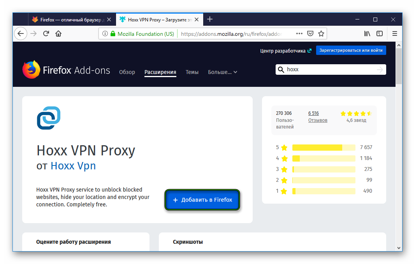Image resolution: width=415 pixels, height=264 pixels.
Task: Open page actions three-dot menu
Action: (x=299, y=33)
